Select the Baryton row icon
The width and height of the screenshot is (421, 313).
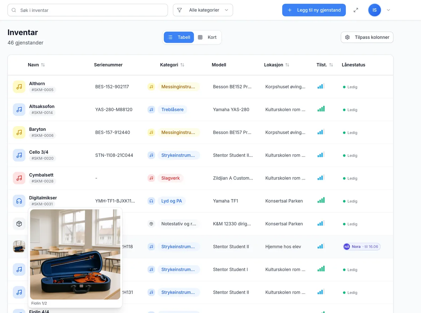(19, 132)
